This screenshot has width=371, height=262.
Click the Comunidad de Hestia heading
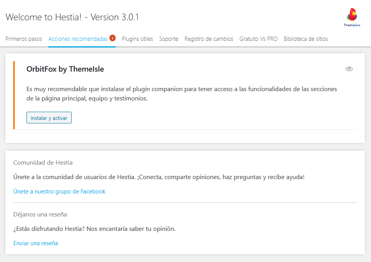43,163
